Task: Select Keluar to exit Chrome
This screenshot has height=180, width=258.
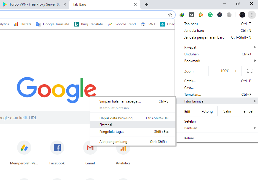Action: coord(216,138)
